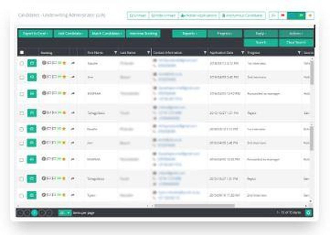This screenshot has height=235, width=330.
Task: Tick the checkbox in the Tyler row
Action: [x=21, y=196]
